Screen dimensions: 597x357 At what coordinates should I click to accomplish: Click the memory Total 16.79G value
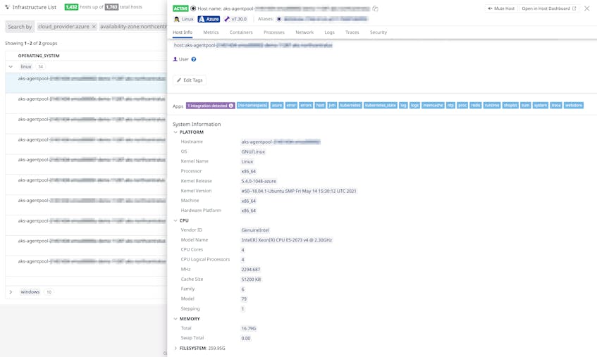249,329
